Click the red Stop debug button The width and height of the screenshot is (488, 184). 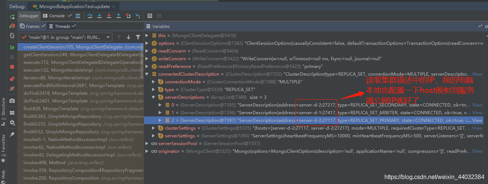[x=12, y=67]
